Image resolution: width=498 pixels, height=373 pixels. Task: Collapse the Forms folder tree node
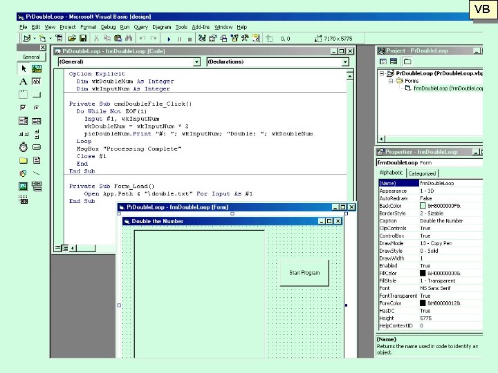(391, 81)
